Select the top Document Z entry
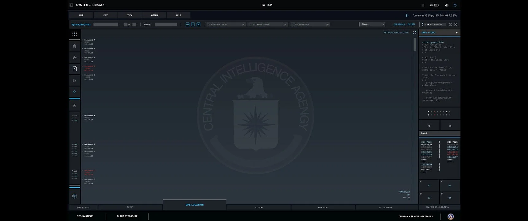 point(90,51)
